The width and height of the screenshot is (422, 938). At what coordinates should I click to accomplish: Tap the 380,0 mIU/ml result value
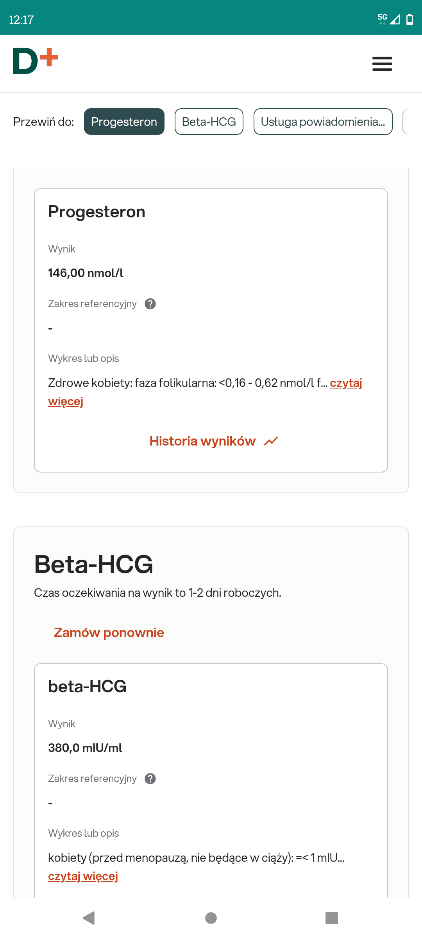[85, 748]
